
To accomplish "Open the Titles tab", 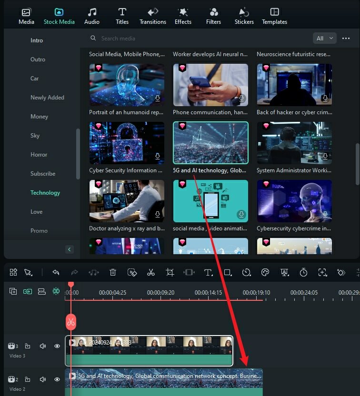I will pos(122,16).
